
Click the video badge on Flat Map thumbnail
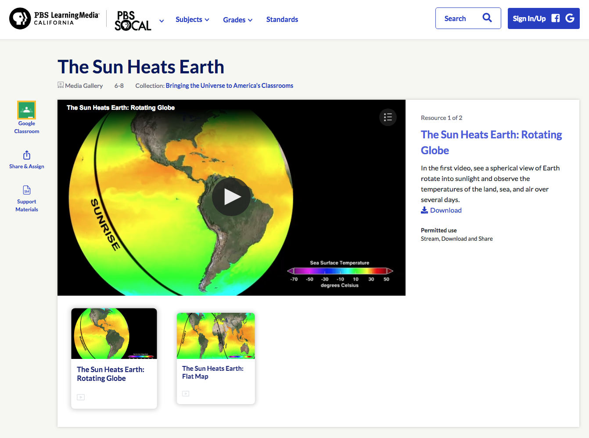click(x=186, y=393)
